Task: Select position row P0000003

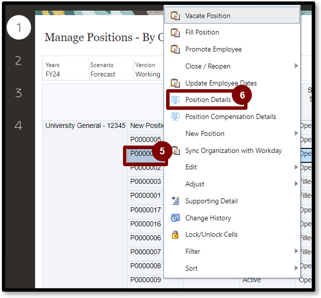Action: point(146,182)
